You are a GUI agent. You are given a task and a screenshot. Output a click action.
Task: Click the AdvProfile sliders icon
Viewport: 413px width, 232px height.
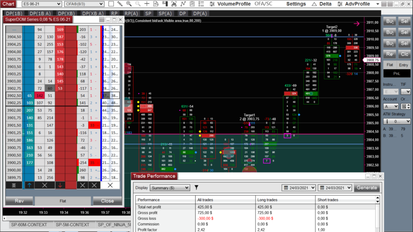coord(340,4)
